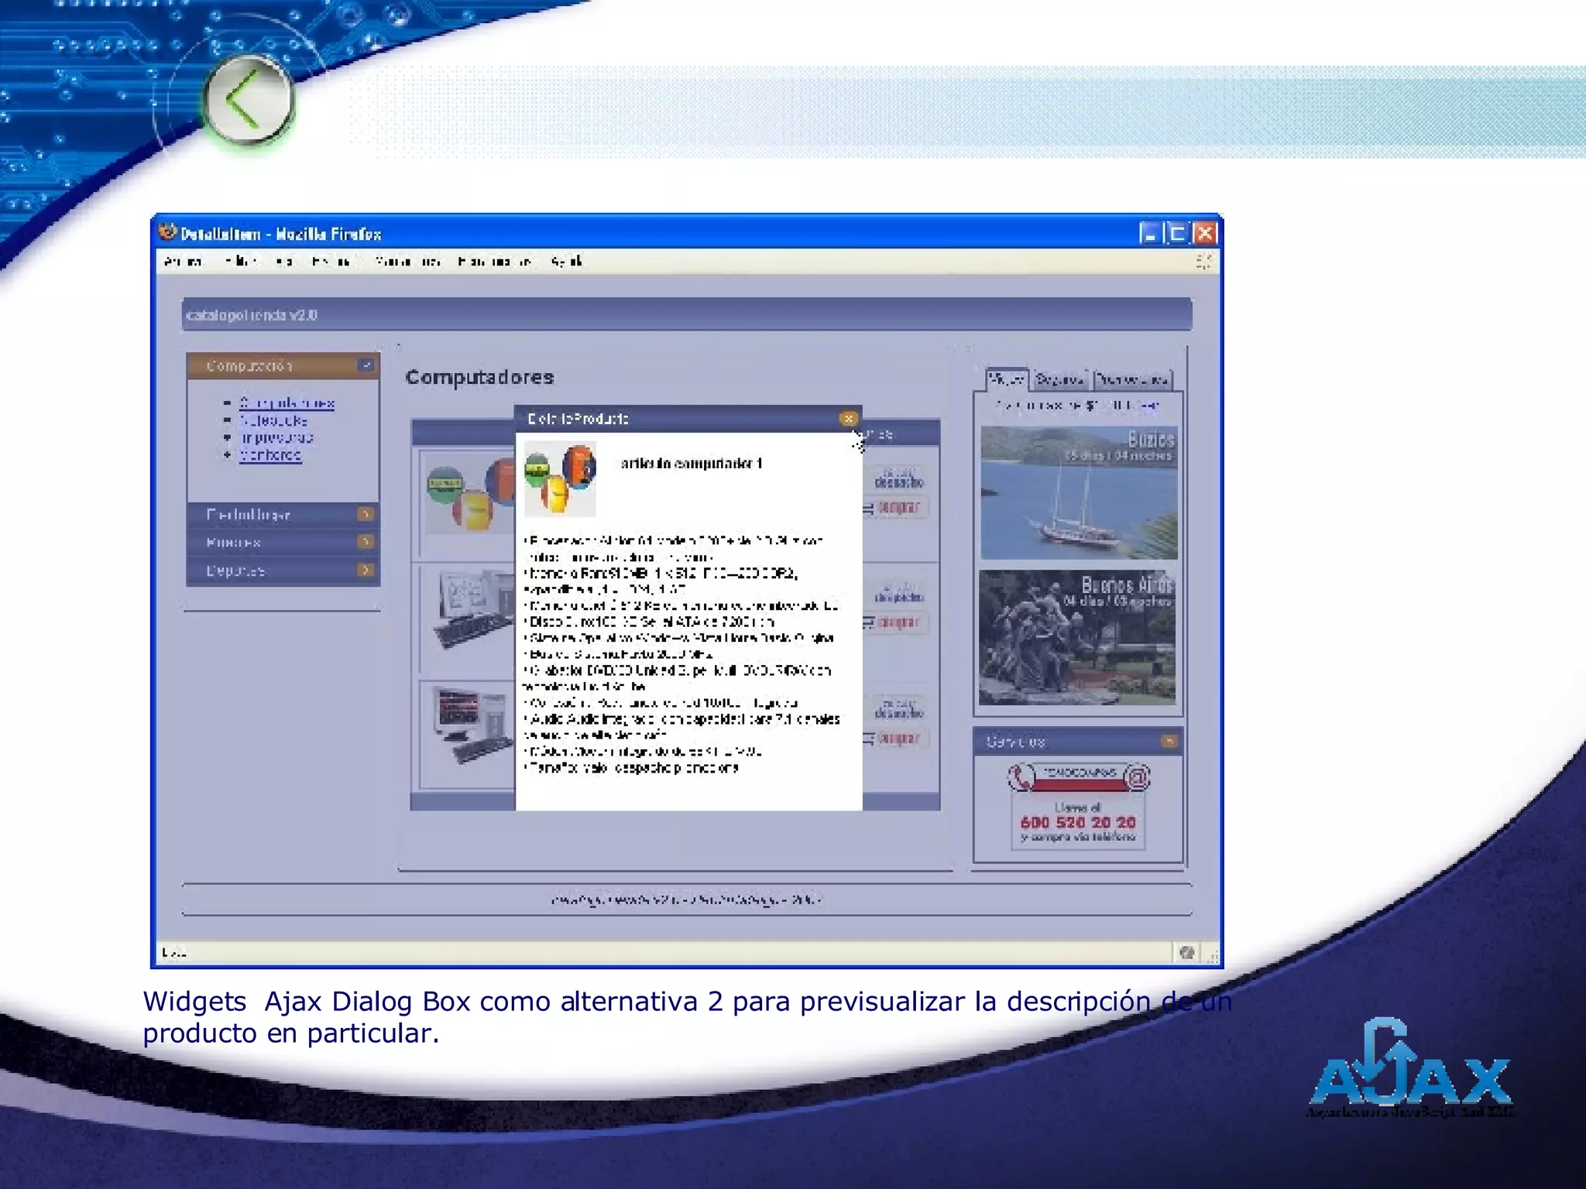Switch to the Seguros tab
Screen dimensions: 1586x1189
(x=1059, y=379)
